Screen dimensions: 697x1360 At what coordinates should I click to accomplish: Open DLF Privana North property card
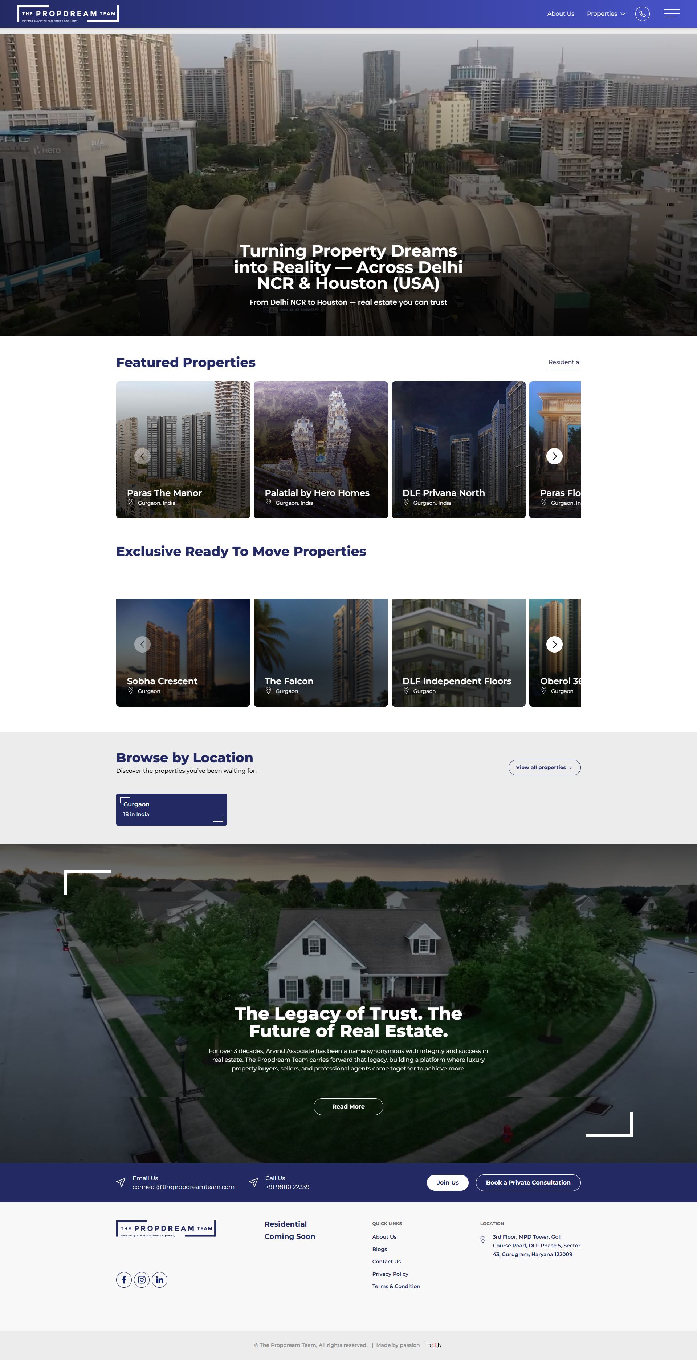point(458,450)
